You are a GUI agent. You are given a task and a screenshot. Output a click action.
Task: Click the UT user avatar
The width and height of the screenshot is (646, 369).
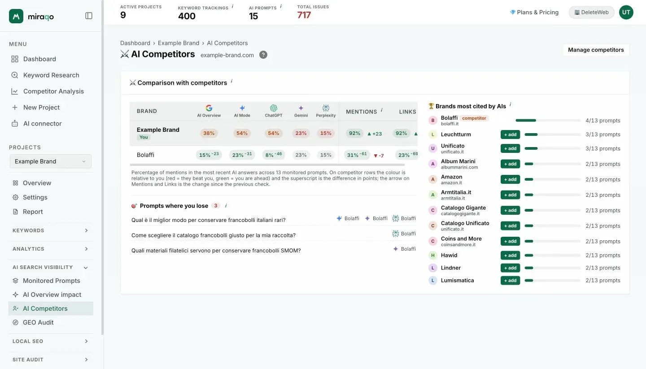click(626, 12)
